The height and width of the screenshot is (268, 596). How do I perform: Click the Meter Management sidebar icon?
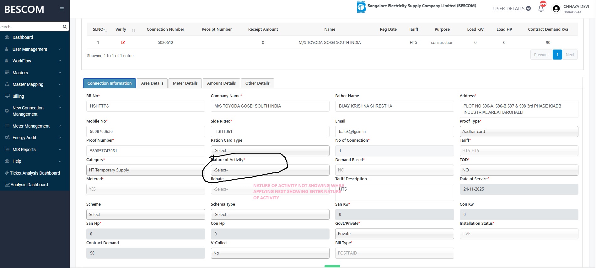coord(7,126)
